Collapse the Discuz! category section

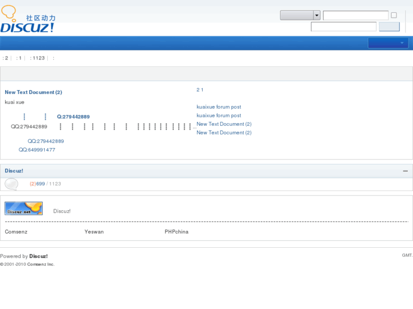[x=406, y=171]
